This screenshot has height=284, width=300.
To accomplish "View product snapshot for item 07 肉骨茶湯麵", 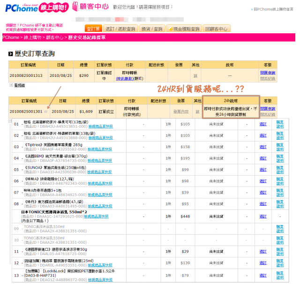I will [100, 194].
